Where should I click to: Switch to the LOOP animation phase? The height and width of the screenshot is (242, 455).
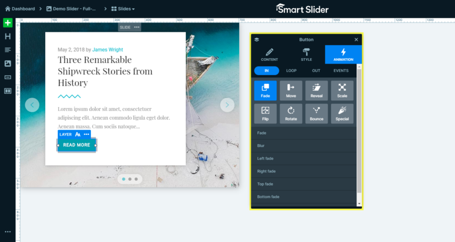(x=292, y=71)
